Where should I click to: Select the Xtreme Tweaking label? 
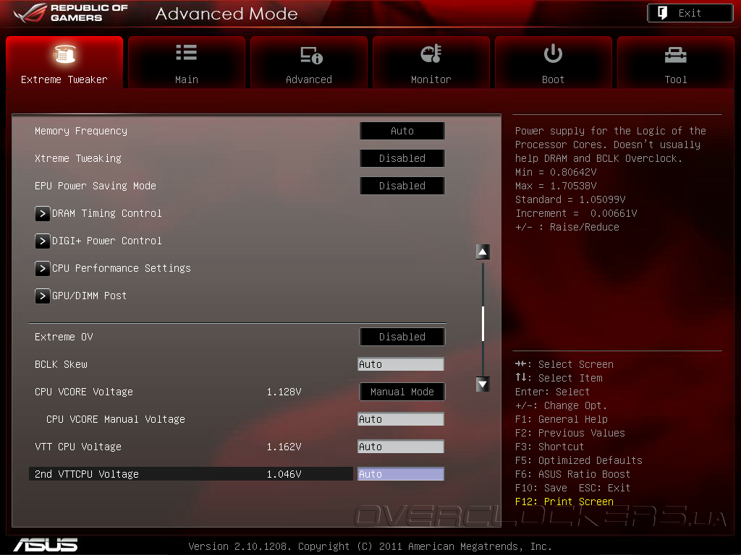(78, 158)
